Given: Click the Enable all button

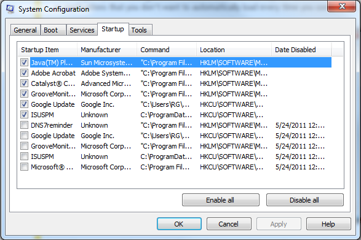Looking at the screenshot, I should pos(221,200).
